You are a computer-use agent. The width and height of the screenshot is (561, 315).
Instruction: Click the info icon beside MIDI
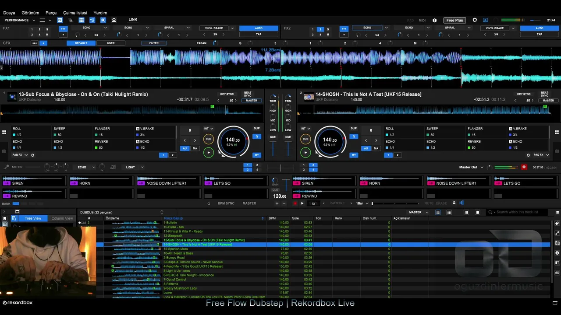[434, 20]
